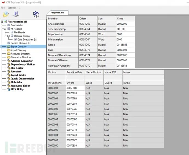The height and width of the screenshot is (155, 189).
Task: Click ordinal 0000000A row cell
Action: (56, 135)
